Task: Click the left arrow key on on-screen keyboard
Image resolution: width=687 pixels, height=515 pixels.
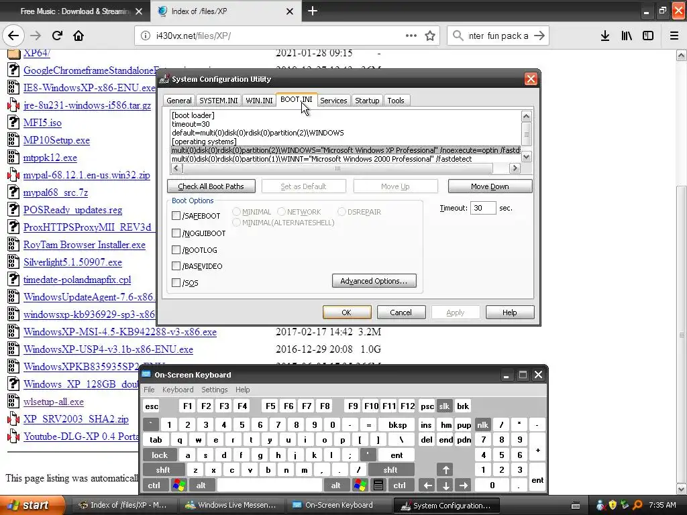Action: [427, 485]
